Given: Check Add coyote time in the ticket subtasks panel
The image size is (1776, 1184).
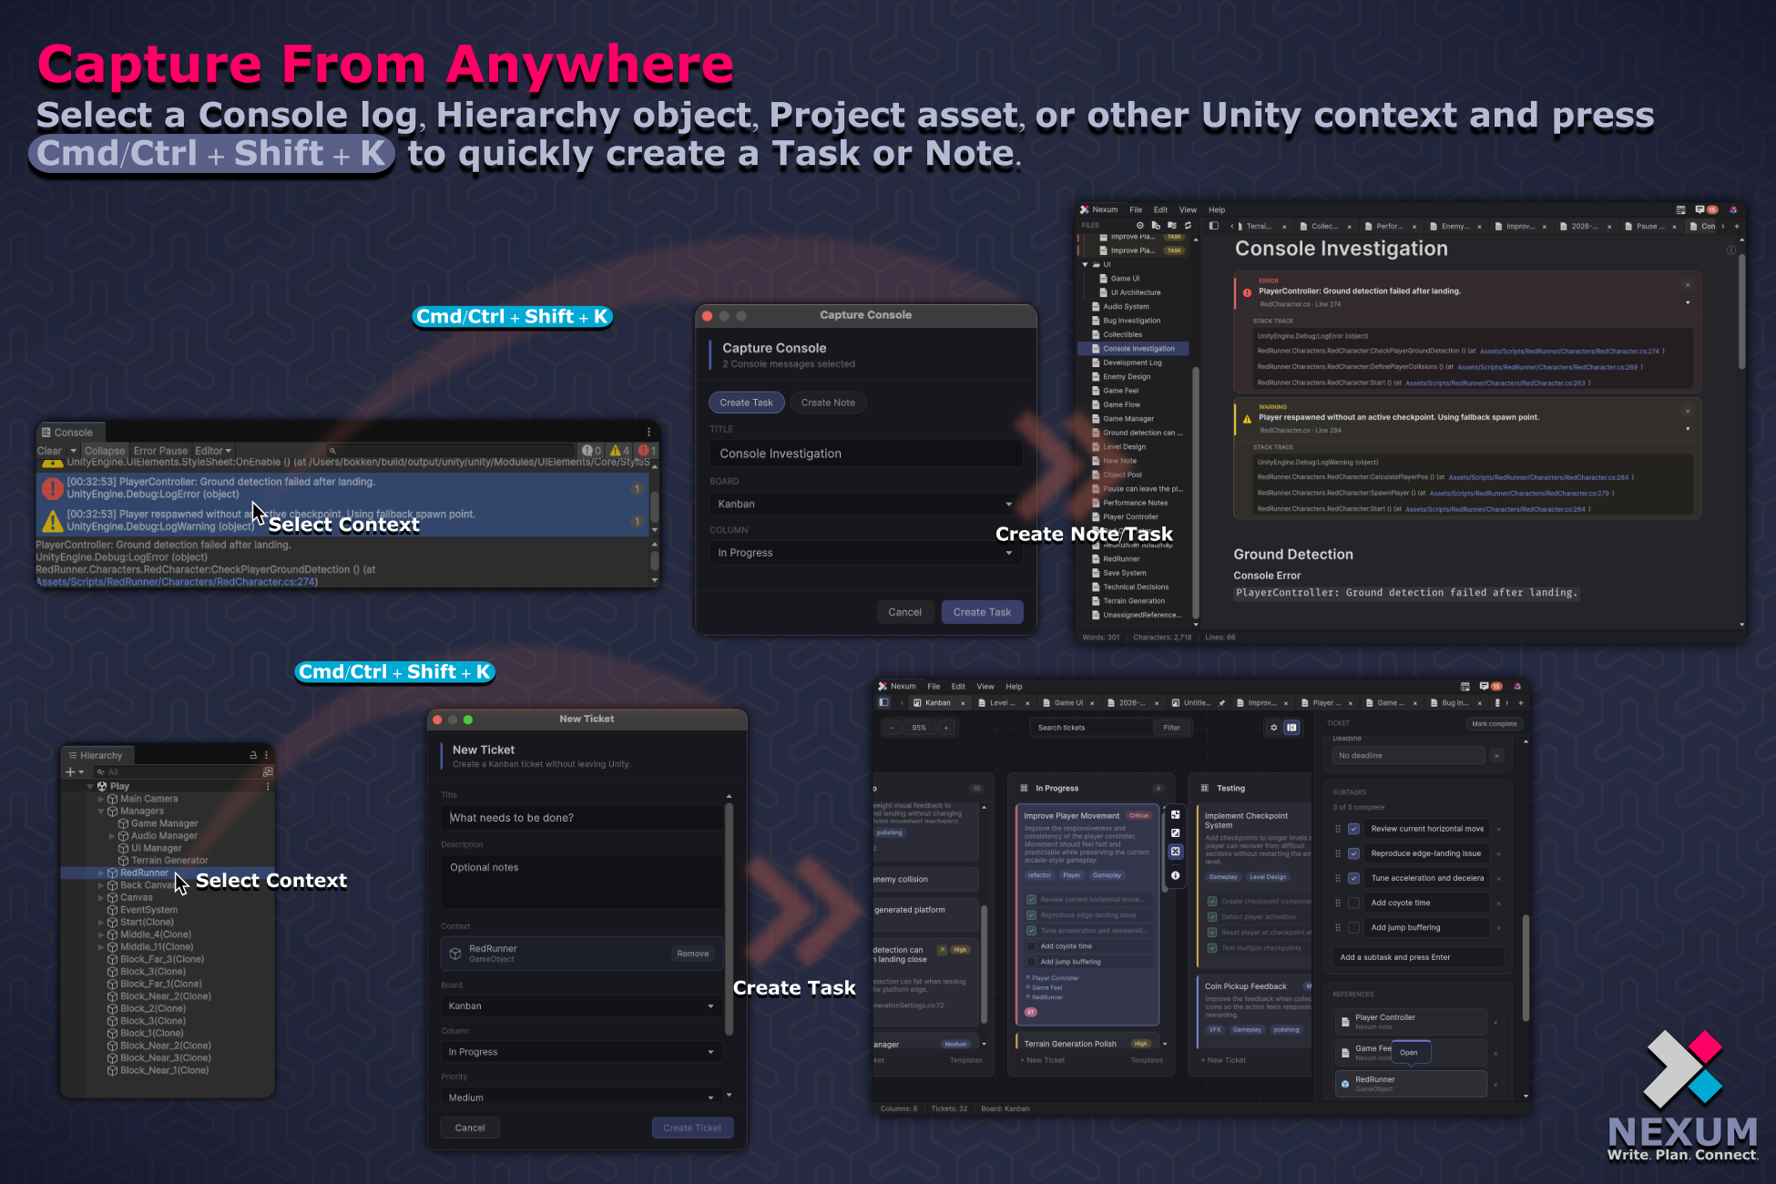Looking at the screenshot, I should (1353, 903).
